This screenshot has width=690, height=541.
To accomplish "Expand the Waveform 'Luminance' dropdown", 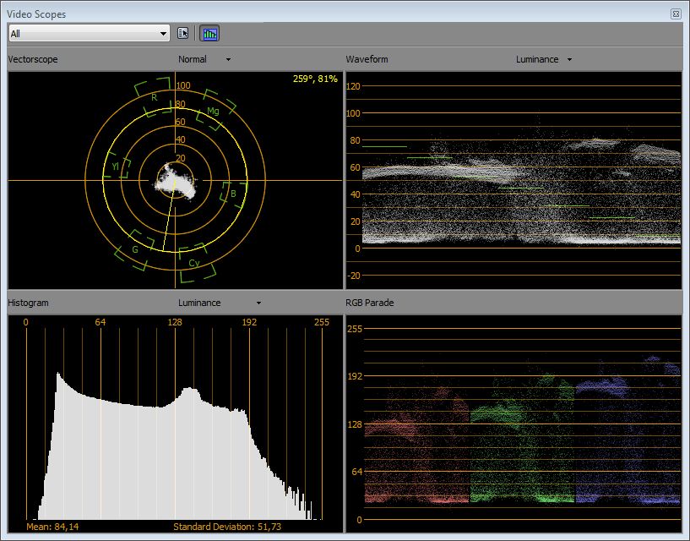I will pyautogui.click(x=543, y=59).
